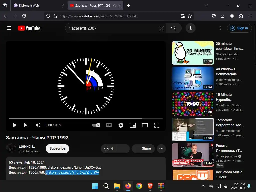Viewport: 256px width, 192px height.
Task: Open File Explorer from taskbar
Action: (117, 186)
